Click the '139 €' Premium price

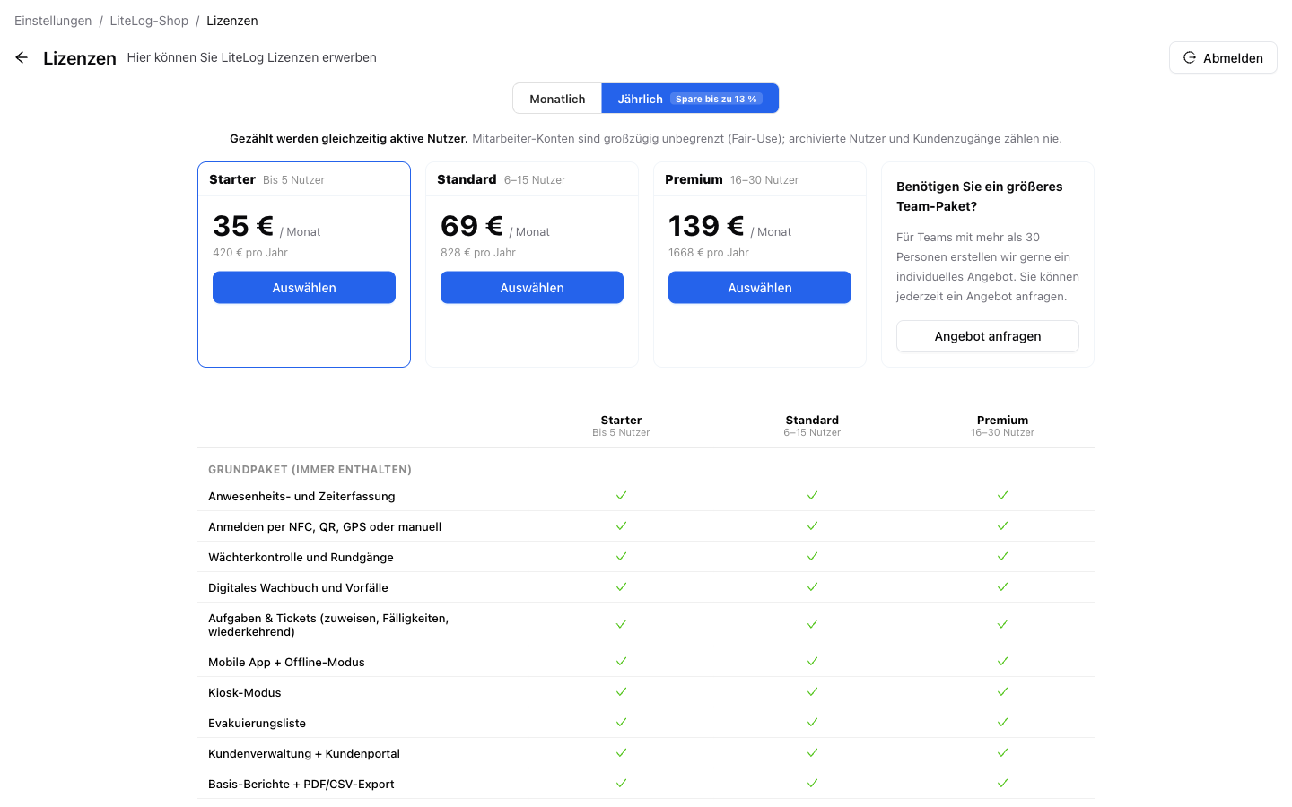(x=706, y=226)
